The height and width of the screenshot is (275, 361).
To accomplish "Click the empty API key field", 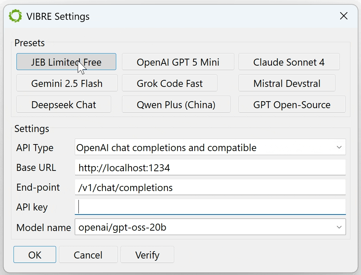I will (210, 207).
